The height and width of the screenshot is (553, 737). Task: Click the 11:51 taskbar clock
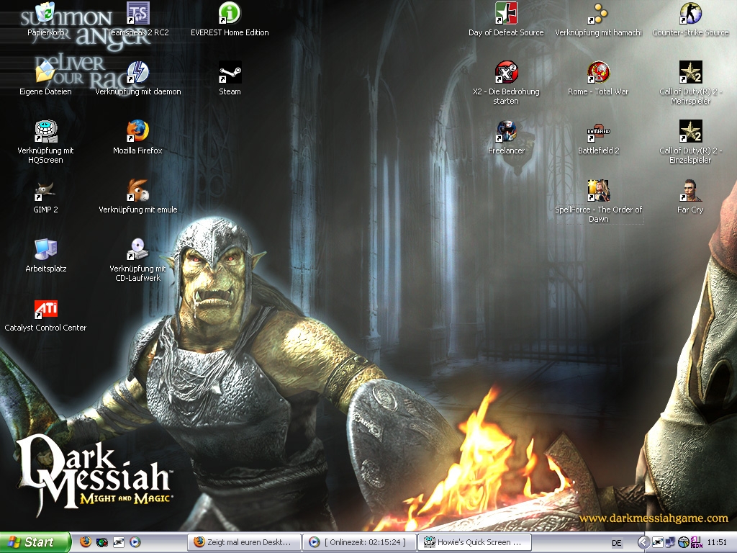click(717, 543)
